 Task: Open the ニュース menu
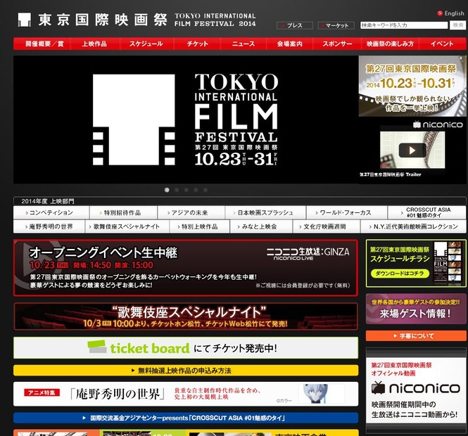(244, 44)
